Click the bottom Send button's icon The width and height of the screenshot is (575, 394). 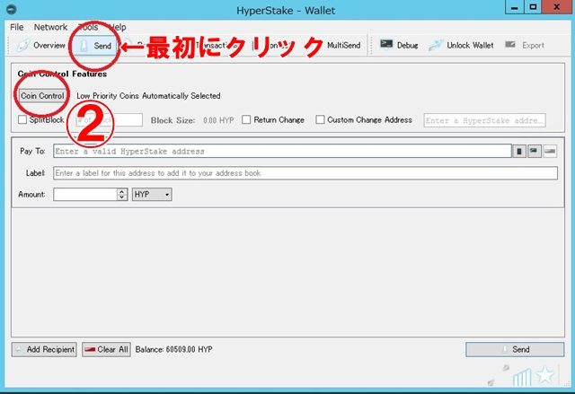coord(505,349)
